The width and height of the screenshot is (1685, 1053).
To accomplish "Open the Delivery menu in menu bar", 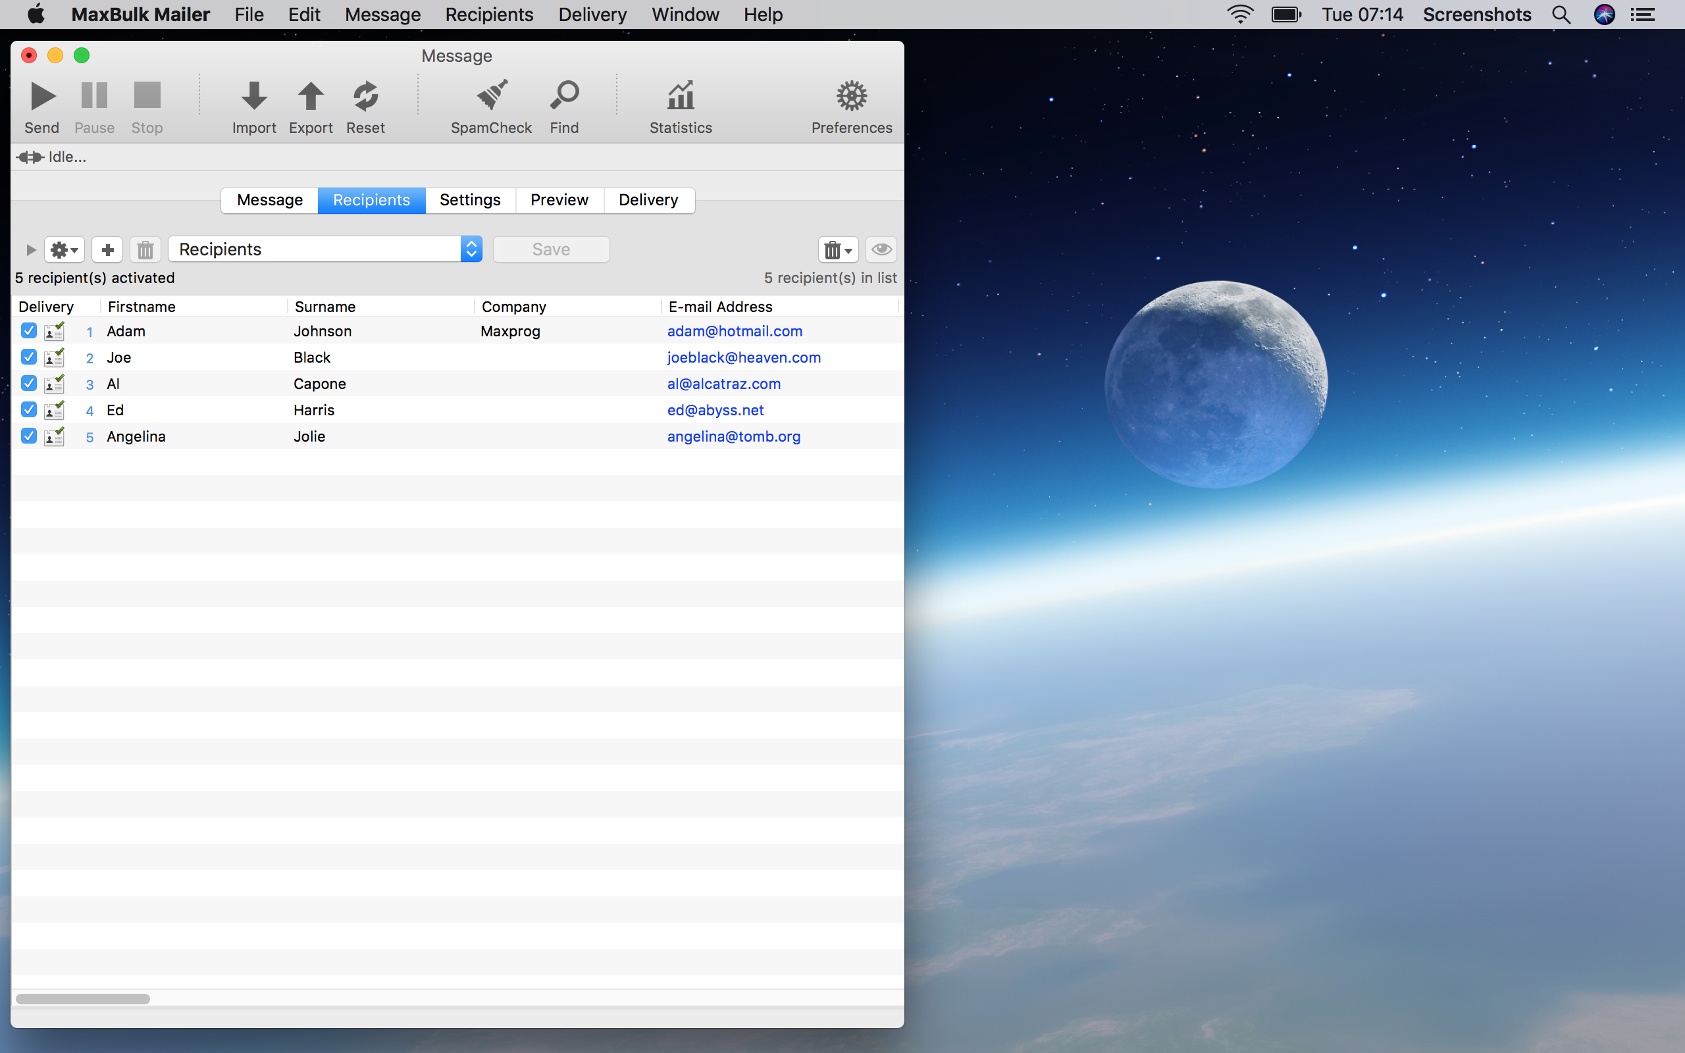I will click(592, 14).
